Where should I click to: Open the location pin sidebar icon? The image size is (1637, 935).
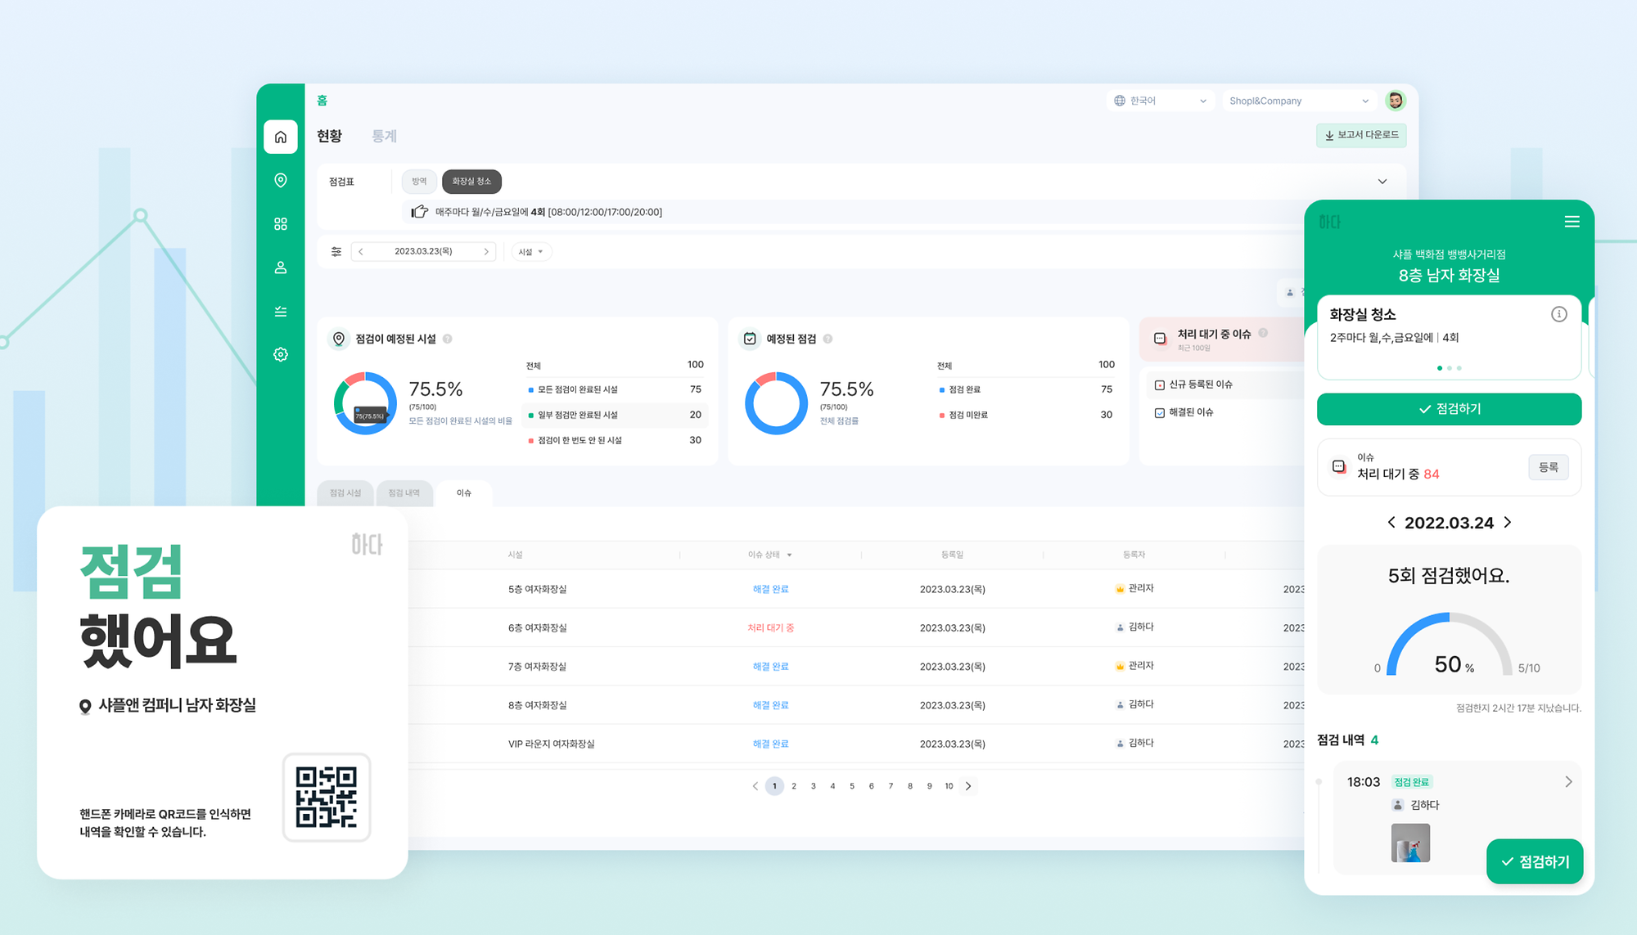click(x=280, y=180)
